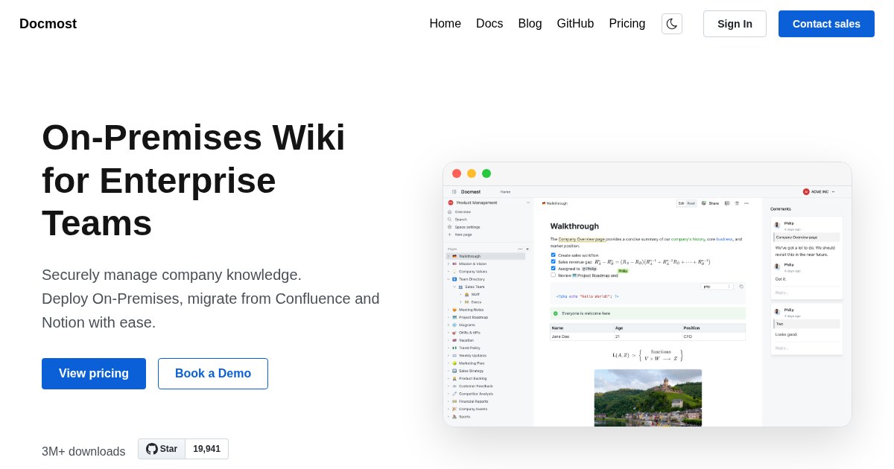Click Philip's avatar on the 'Got it.' comment
Viewport: 894px width, 469px height.
click(x=777, y=267)
